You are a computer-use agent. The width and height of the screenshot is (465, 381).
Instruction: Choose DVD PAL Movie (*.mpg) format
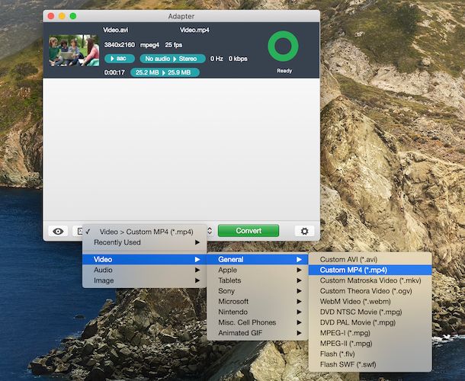click(370, 322)
